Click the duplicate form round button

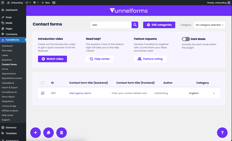click(x=49, y=133)
